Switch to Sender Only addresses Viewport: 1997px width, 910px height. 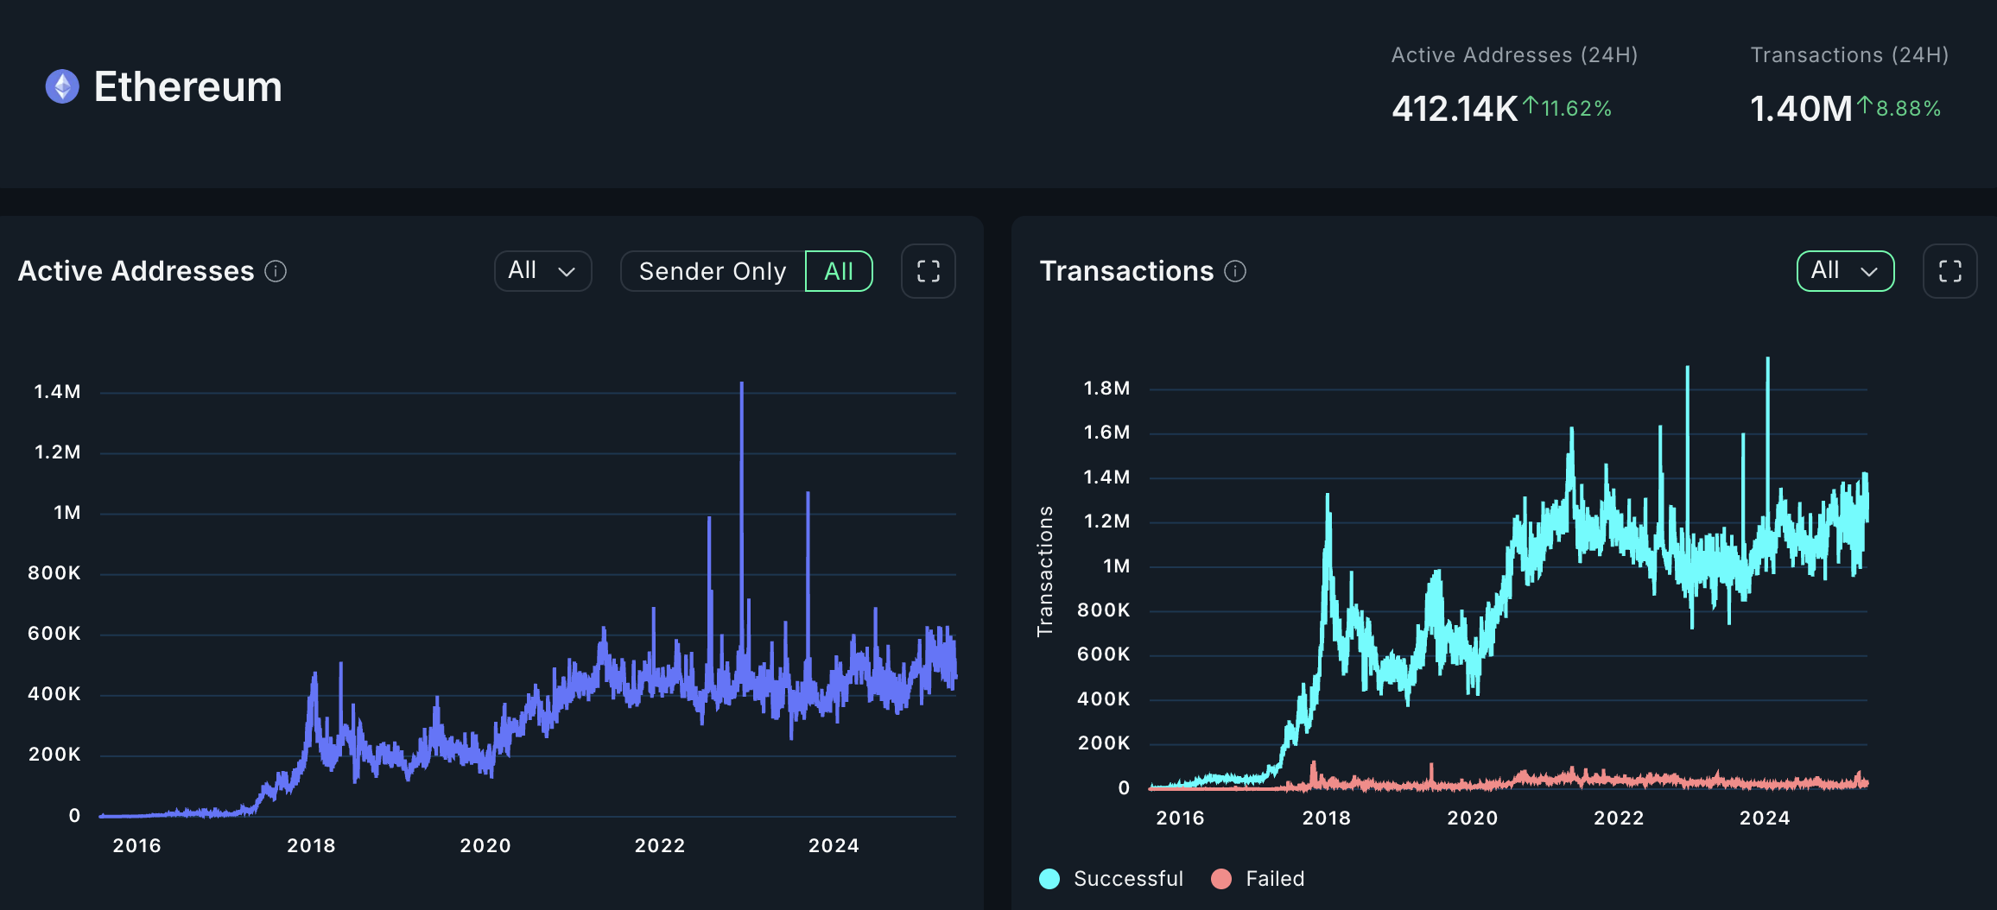click(x=713, y=271)
